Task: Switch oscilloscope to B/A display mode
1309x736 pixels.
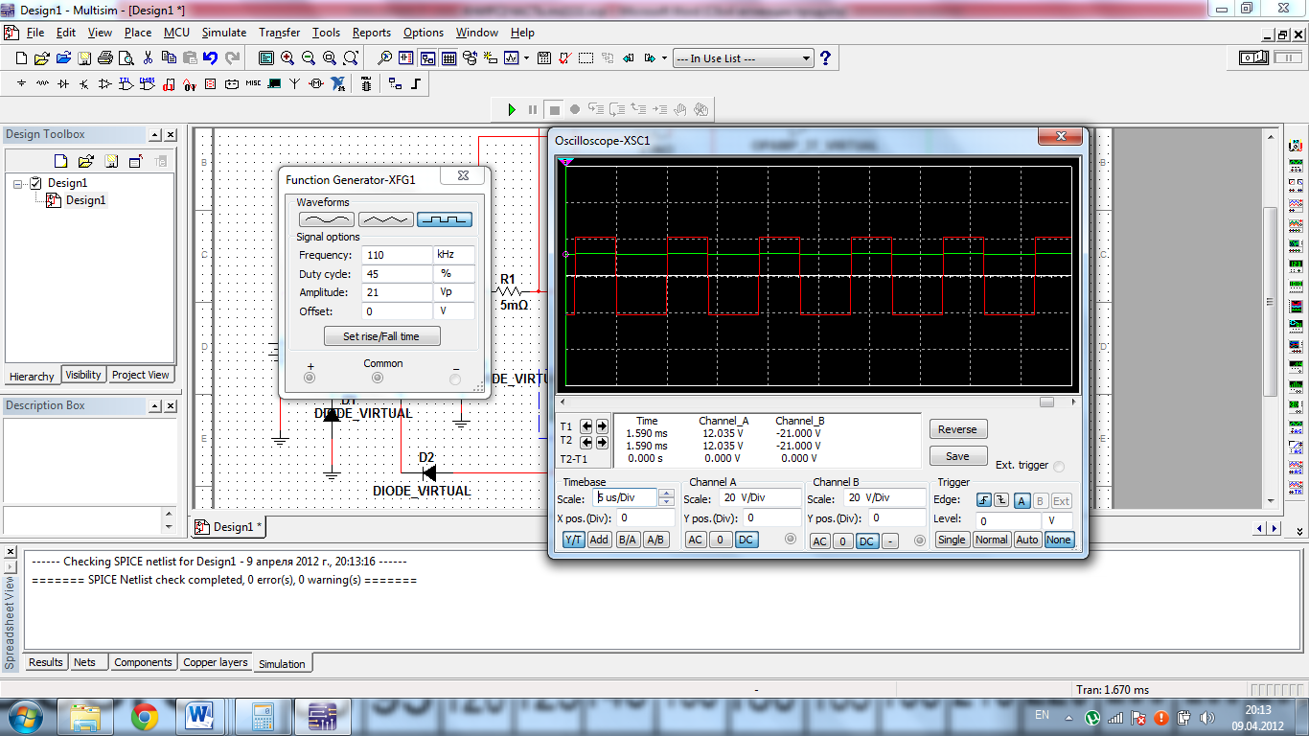Action: point(627,540)
